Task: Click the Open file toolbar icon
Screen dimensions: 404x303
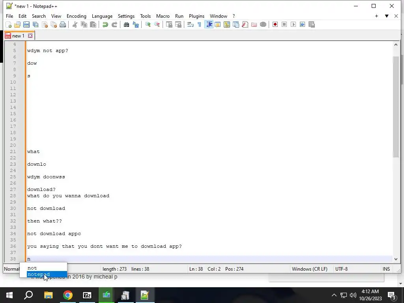Action: tap(17, 24)
